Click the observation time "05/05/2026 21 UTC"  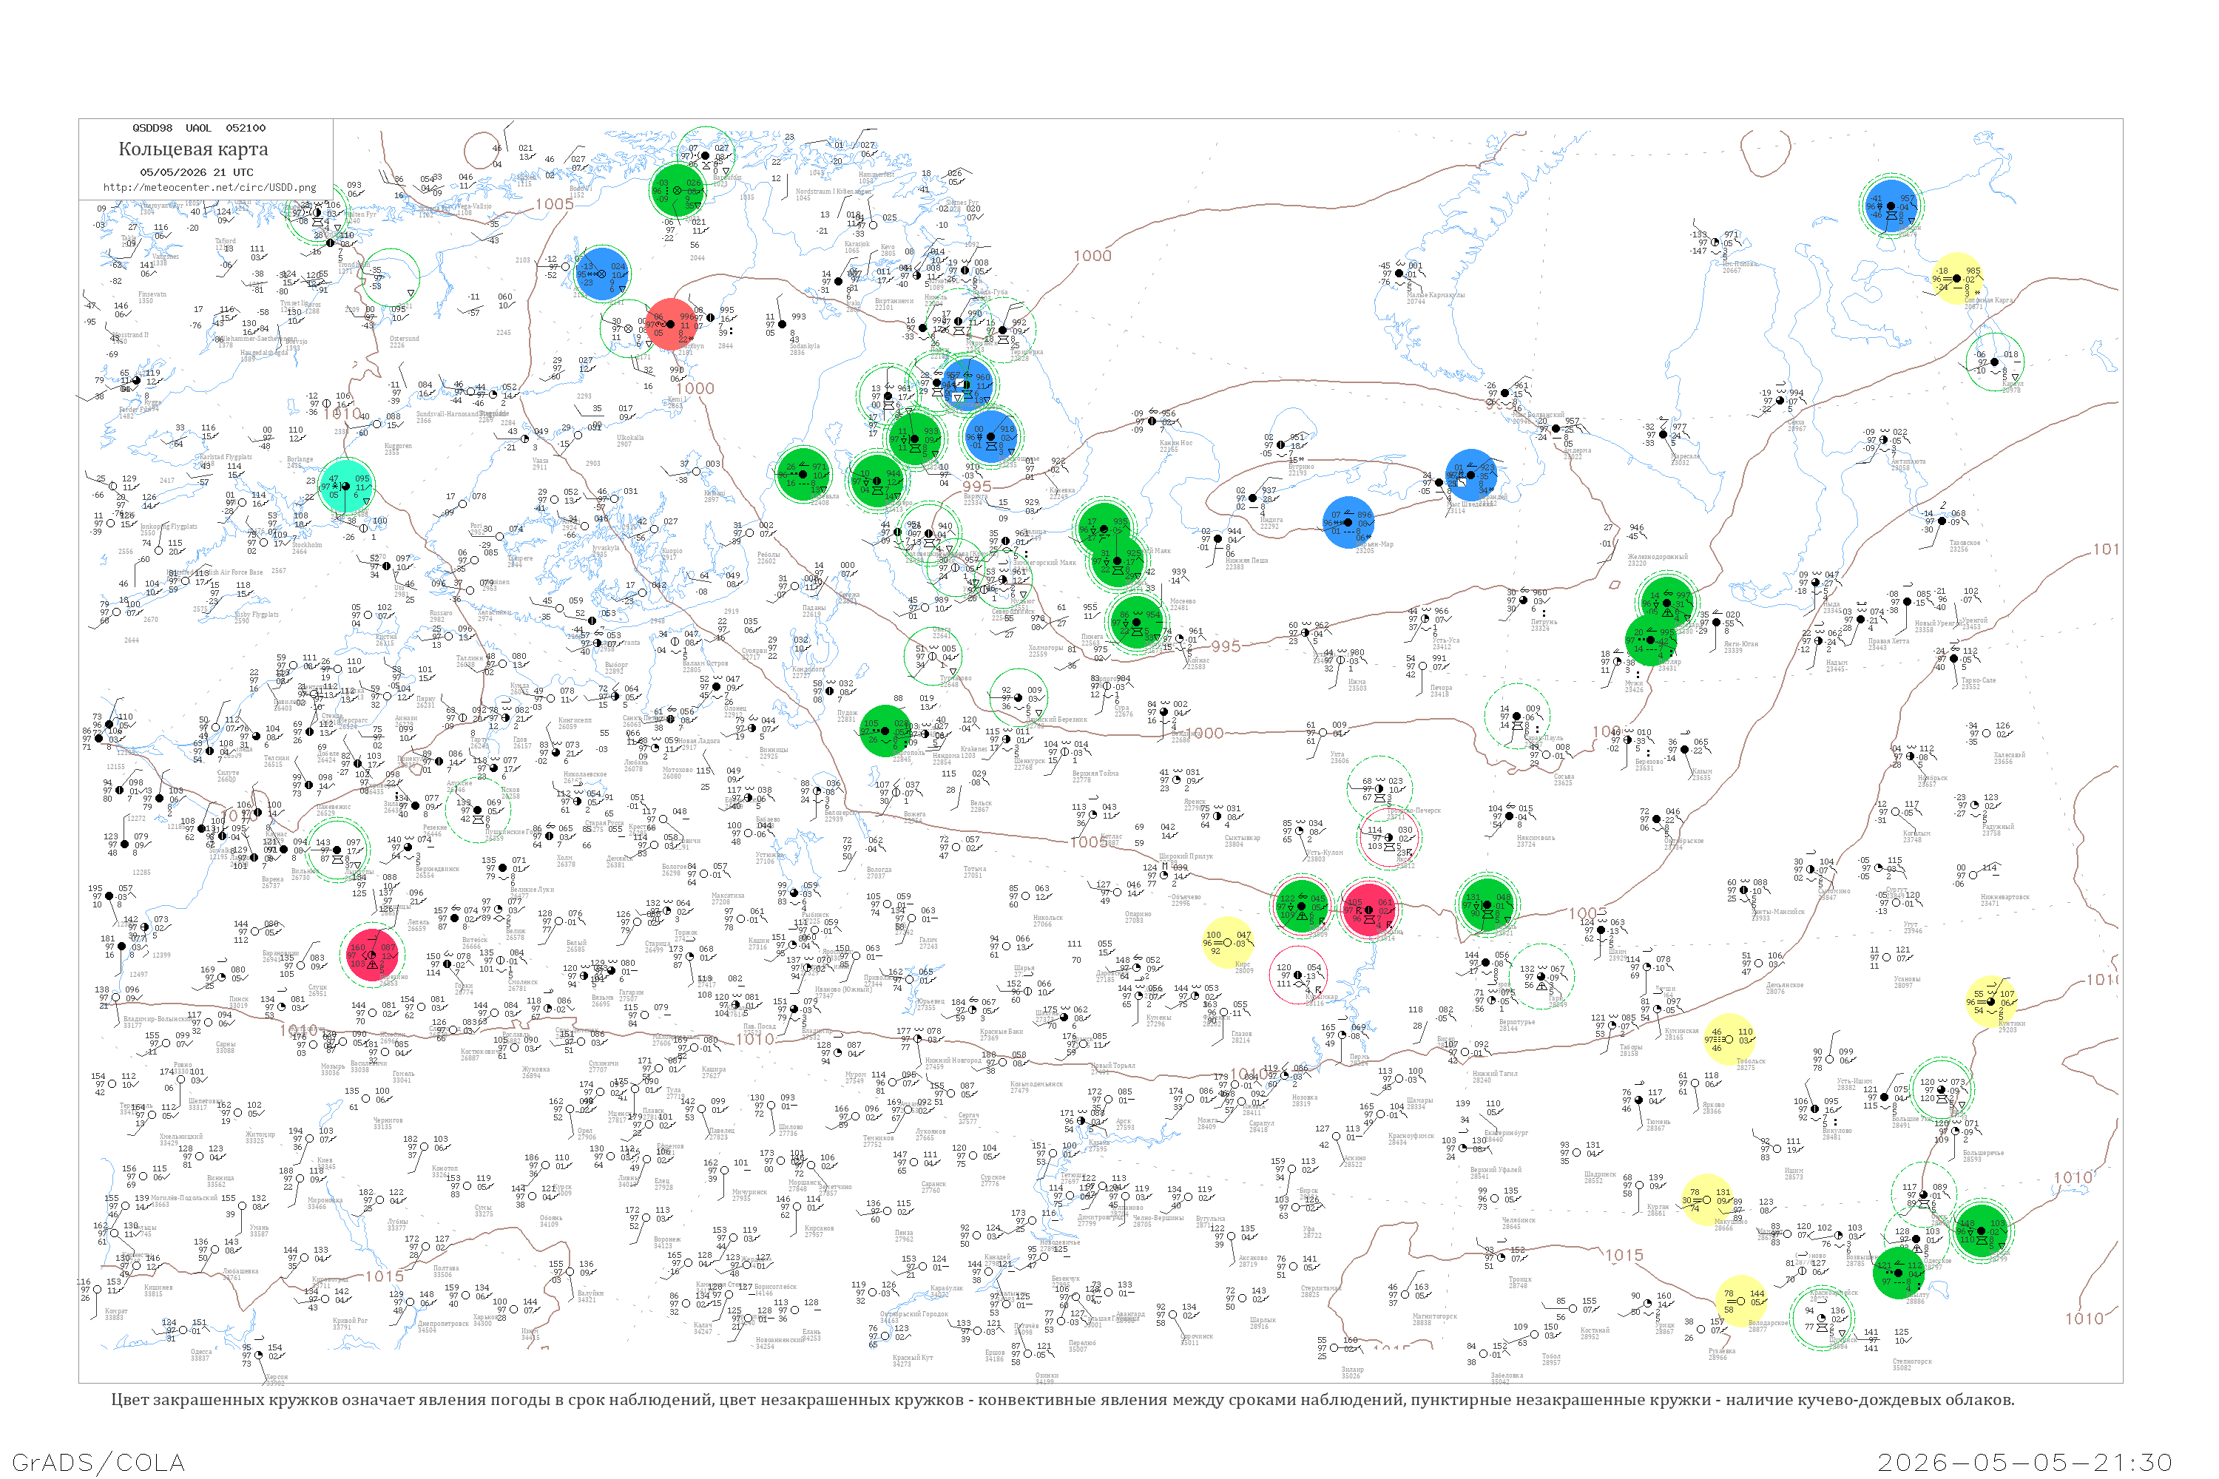(196, 172)
